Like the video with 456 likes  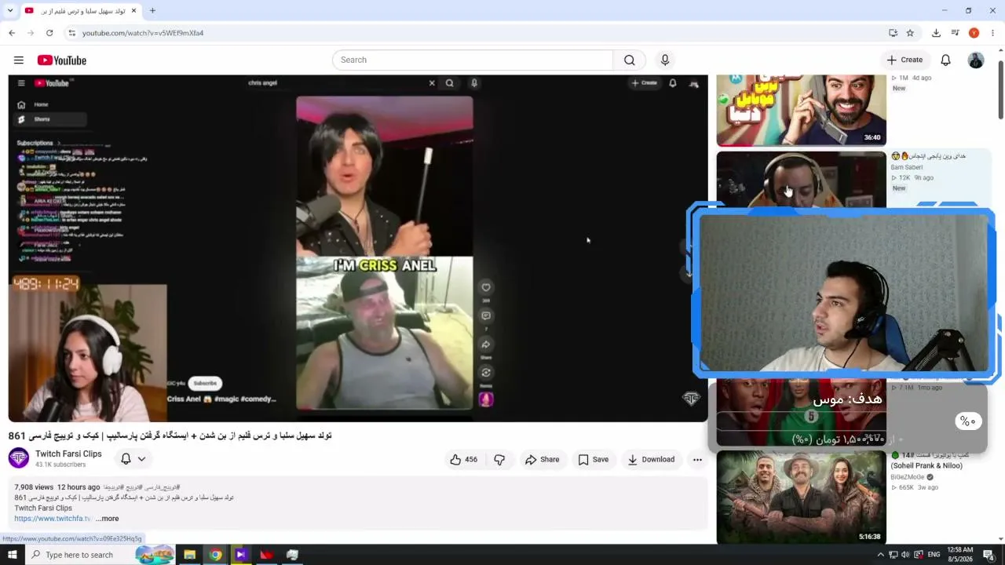coord(464,460)
